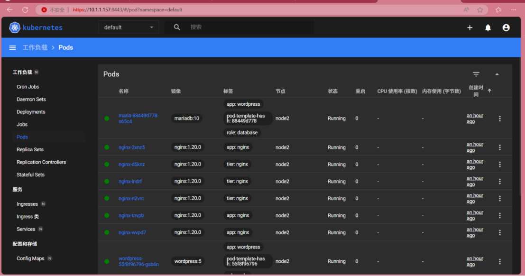This screenshot has width=525, height=276.
Task: Open pod wordpress-55f8f96796-gsb6n link
Action: (x=138, y=261)
